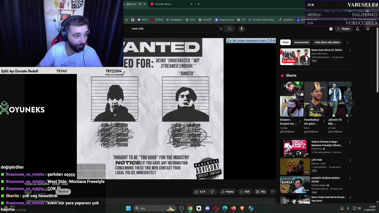
Task: Expand filter chips with right chevron
Action: [347, 42]
